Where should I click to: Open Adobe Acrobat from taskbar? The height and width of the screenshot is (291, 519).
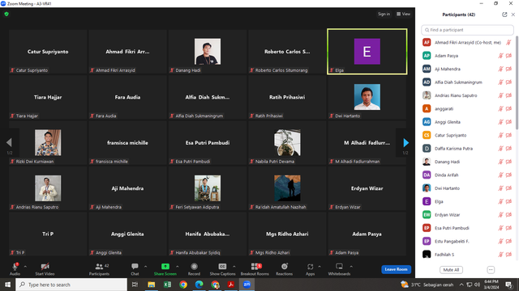click(230, 285)
